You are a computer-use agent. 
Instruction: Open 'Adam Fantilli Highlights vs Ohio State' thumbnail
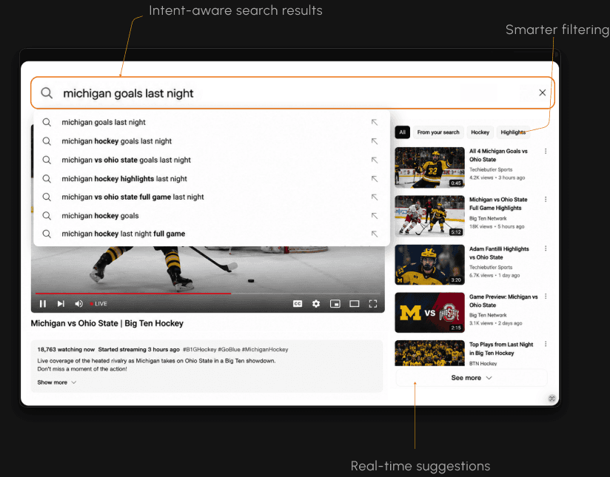click(429, 265)
